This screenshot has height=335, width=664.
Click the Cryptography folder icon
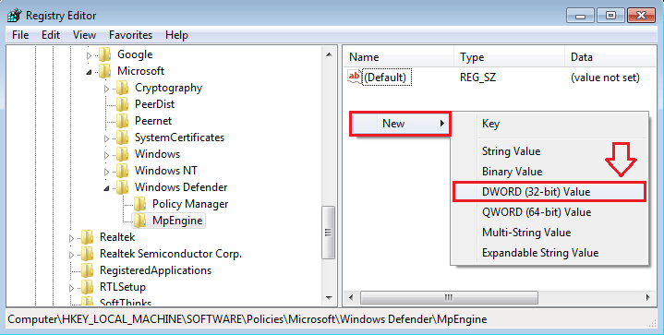tap(123, 88)
